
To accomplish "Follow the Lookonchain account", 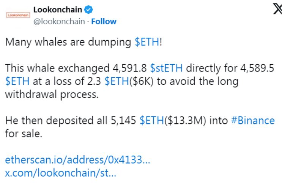I will (x=104, y=21).
